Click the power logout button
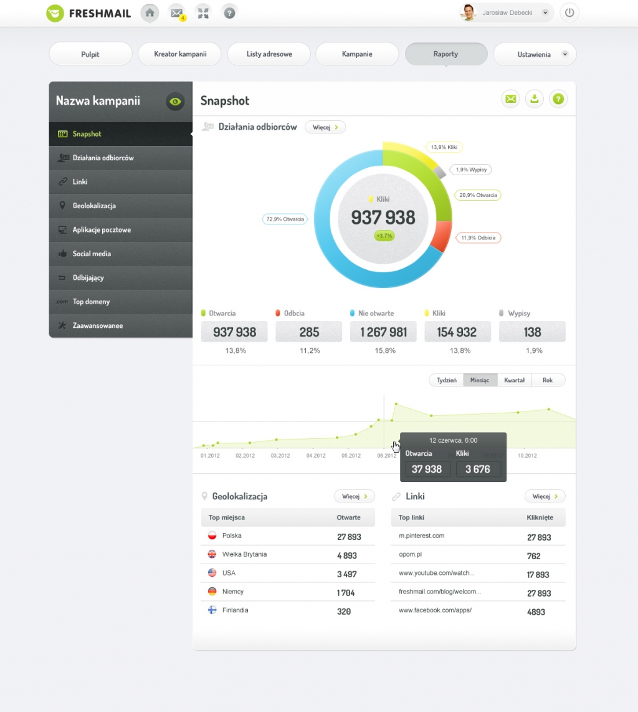Screen dimensions: 638x712 pyautogui.click(x=569, y=12)
